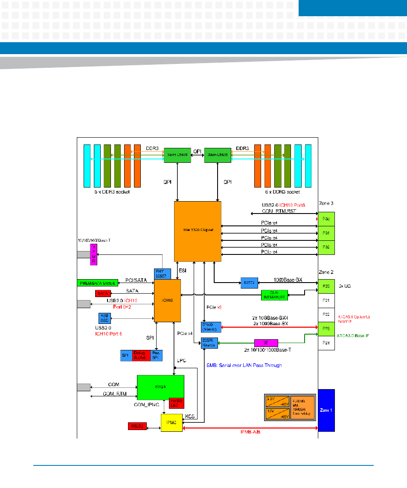Select the 4GB SSD block
407x488 pixels.
tap(105, 318)
